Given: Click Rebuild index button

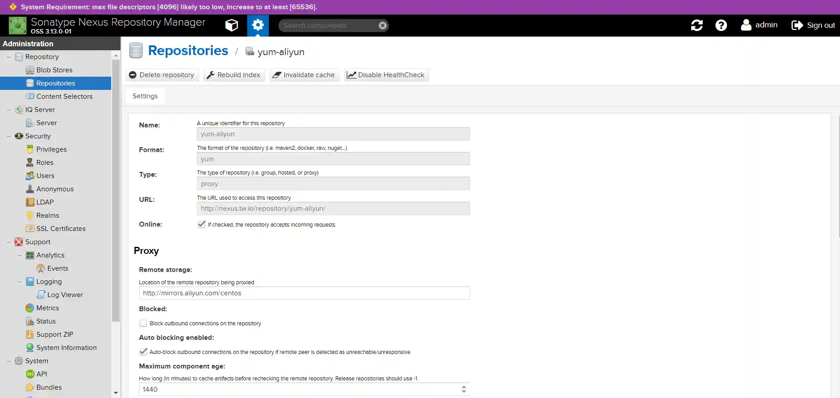Looking at the screenshot, I should click(x=234, y=75).
